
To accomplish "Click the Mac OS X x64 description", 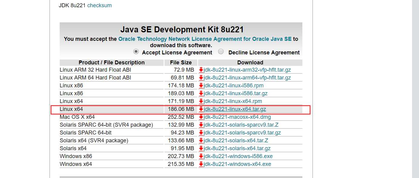I will pos(77,117).
